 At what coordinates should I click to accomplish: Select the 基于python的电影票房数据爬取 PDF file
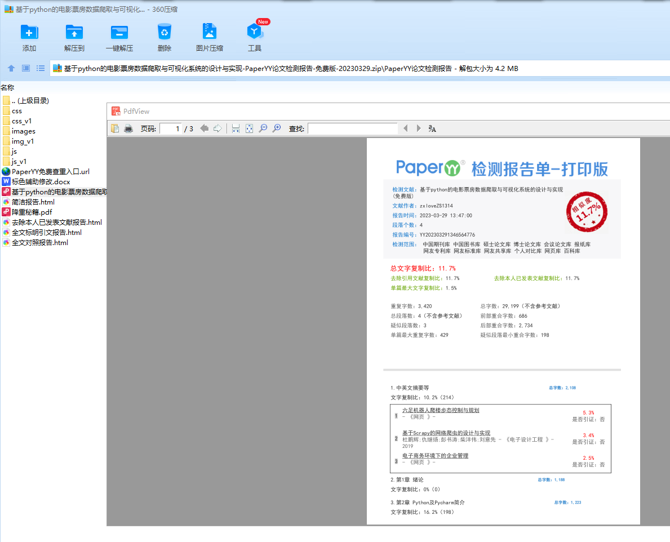pyautogui.click(x=54, y=192)
